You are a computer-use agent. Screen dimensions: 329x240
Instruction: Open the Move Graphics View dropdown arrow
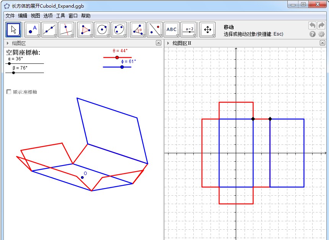pyautogui.click(x=213, y=36)
